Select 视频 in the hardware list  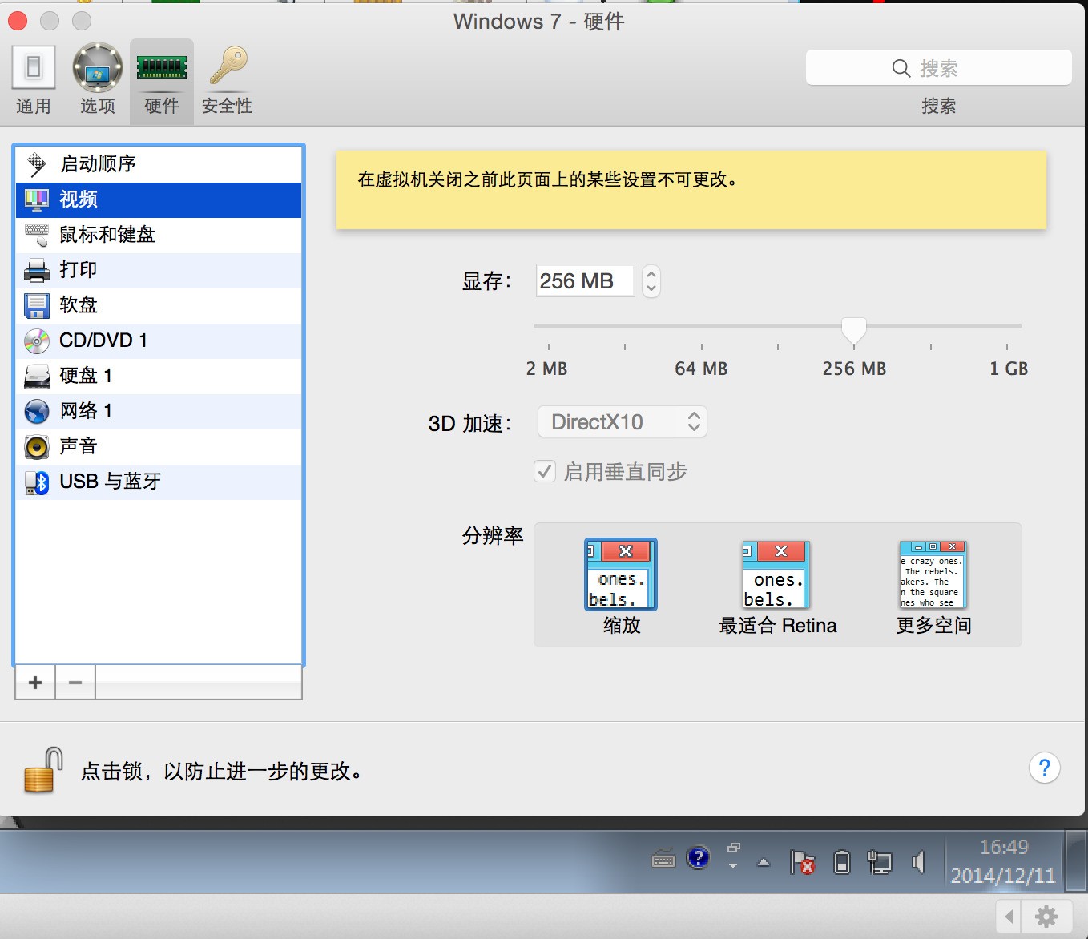click(159, 199)
